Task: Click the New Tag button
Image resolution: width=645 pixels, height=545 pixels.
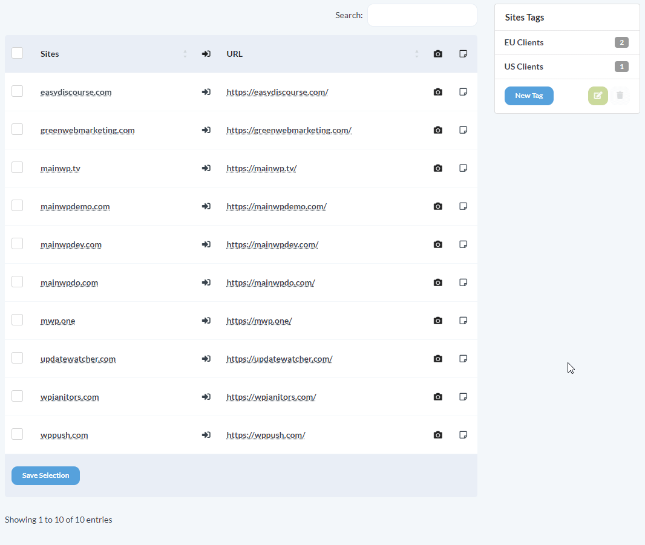Action: [529, 96]
